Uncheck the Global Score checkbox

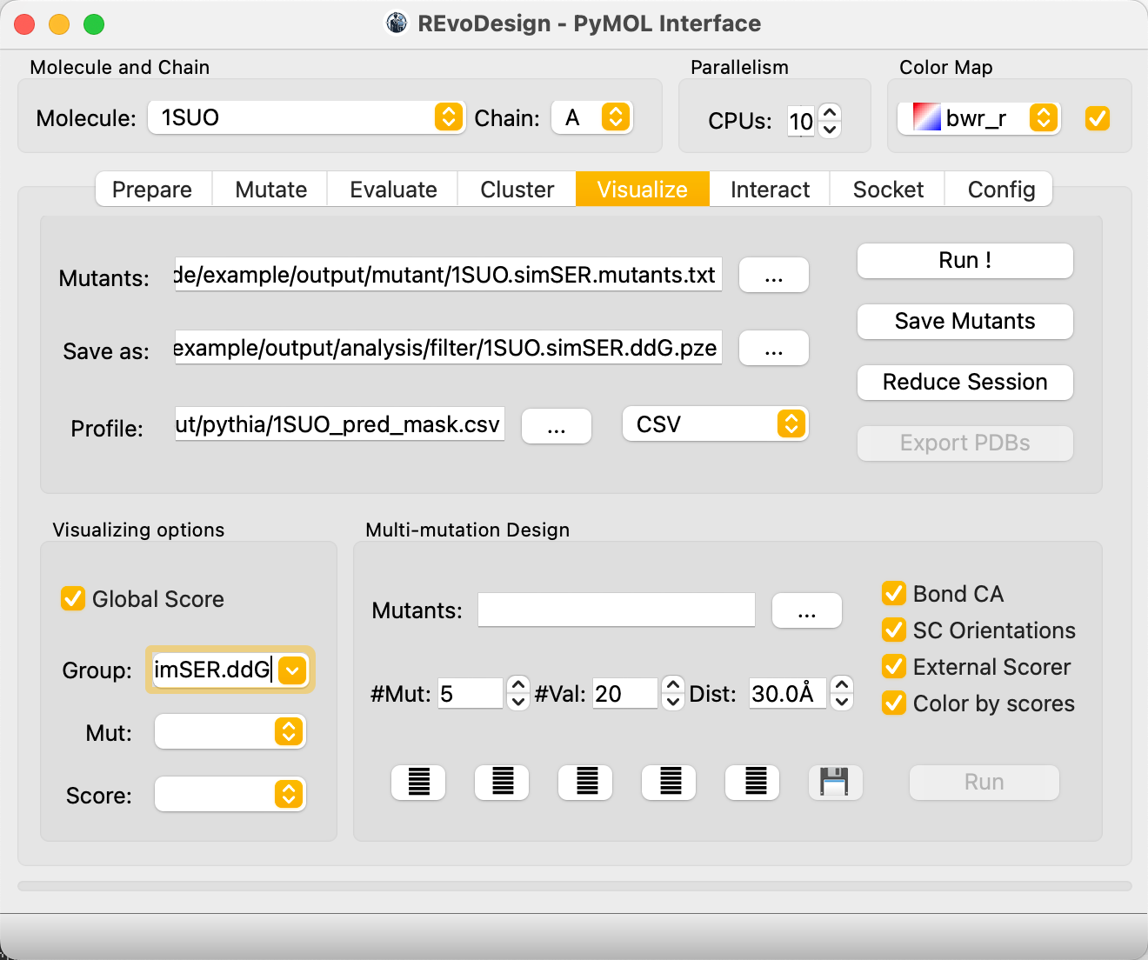[73, 598]
